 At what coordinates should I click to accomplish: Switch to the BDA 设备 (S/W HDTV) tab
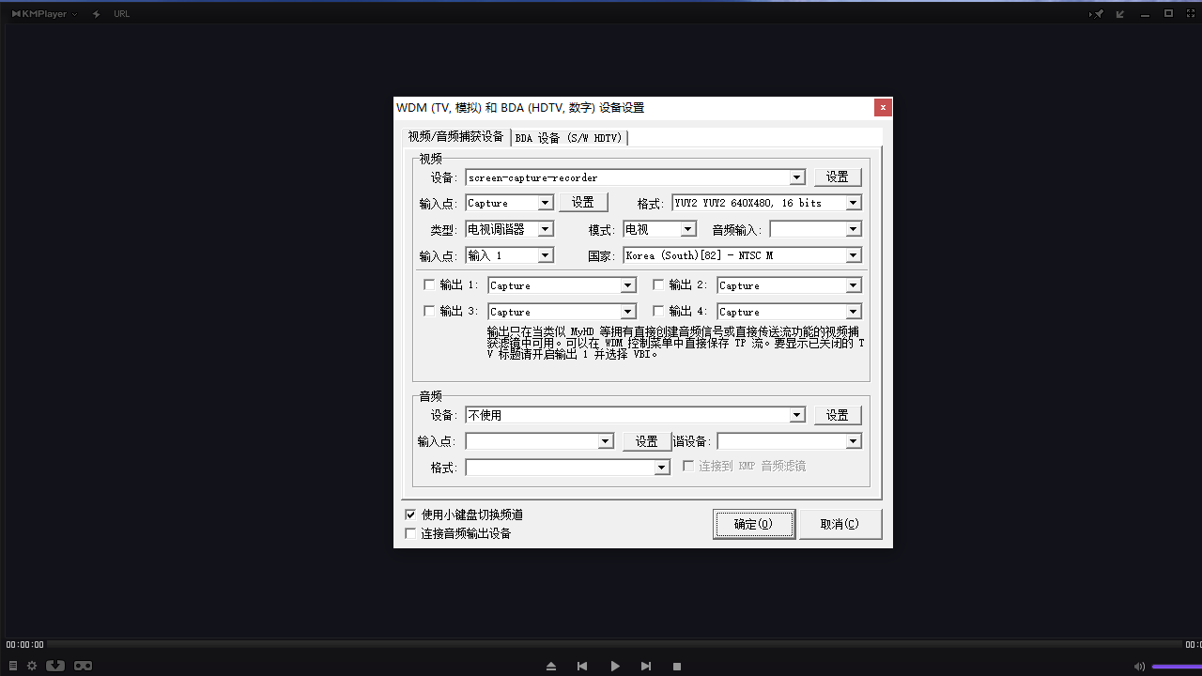point(569,137)
